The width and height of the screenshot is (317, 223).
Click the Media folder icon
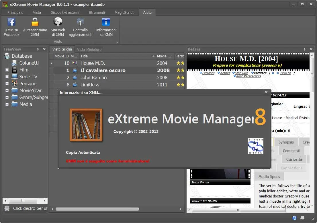click(x=15, y=104)
